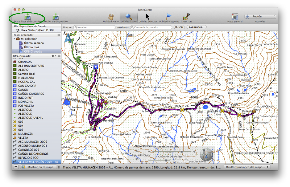The image size is (290, 187).
Task: Select the Utilidad Waypoint flag tool
Action: pyautogui.click(x=169, y=17)
